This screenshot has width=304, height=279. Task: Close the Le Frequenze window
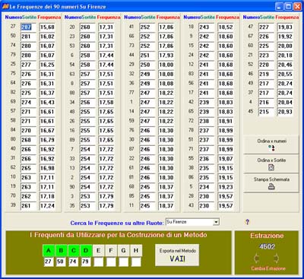pyautogui.click(x=297, y=6)
